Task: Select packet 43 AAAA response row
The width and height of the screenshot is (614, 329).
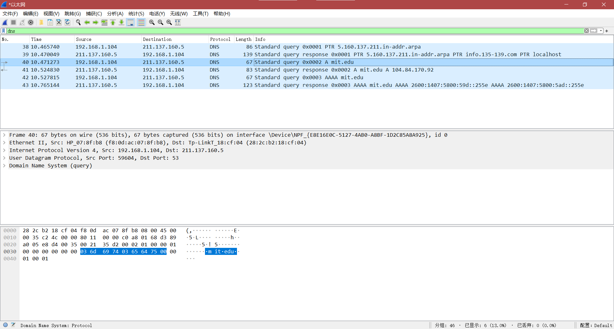Action: point(307,85)
